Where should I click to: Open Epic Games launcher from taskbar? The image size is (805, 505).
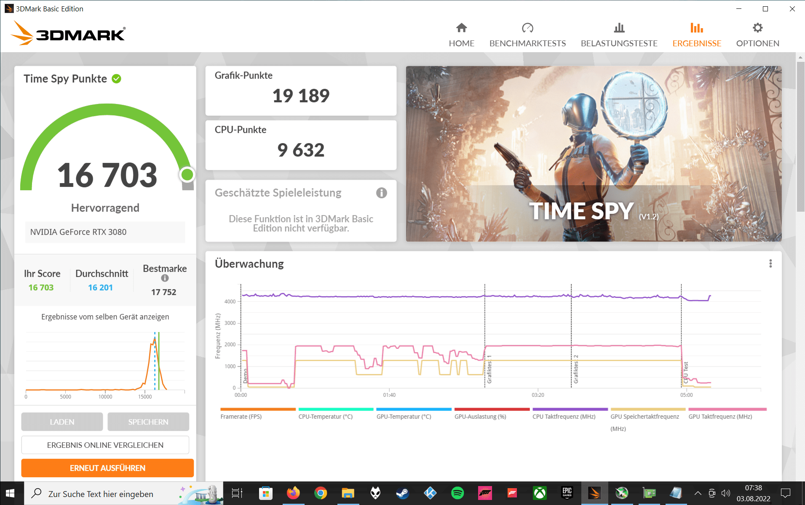click(567, 493)
